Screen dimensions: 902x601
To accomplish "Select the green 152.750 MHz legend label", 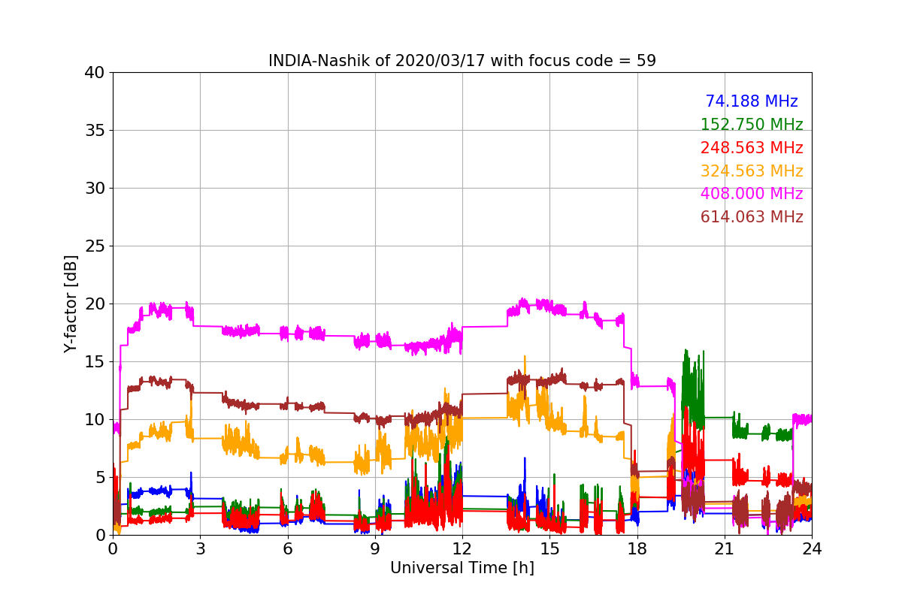I will pyautogui.click(x=752, y=125).
